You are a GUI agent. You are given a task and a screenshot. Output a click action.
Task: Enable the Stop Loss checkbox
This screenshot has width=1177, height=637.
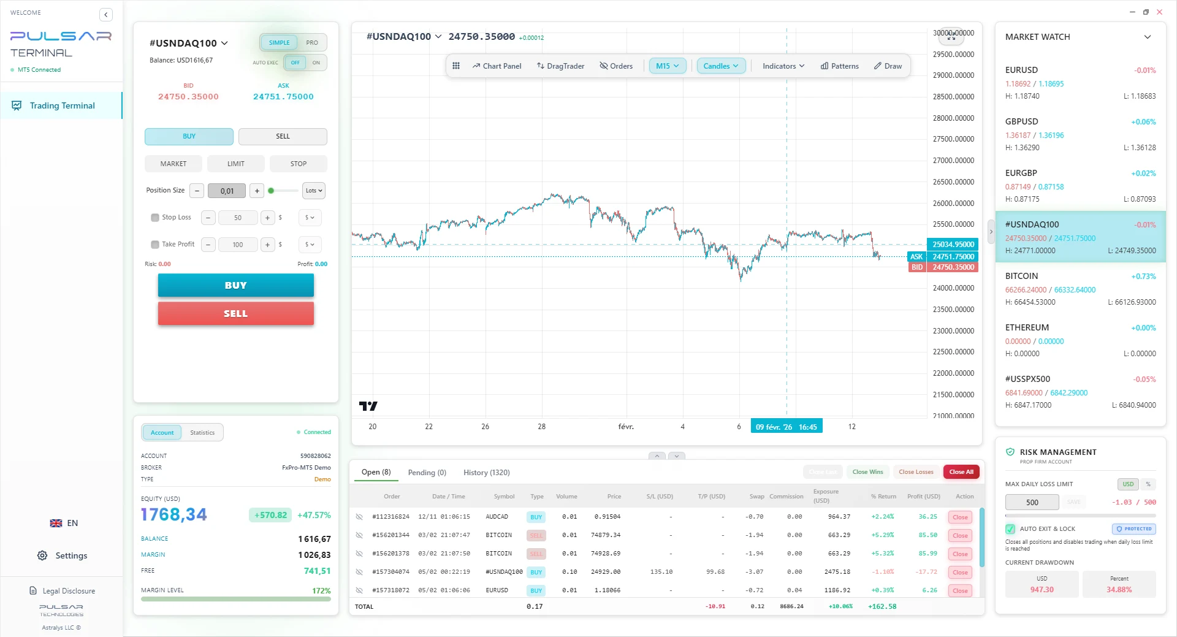click(x=155, y=218)
